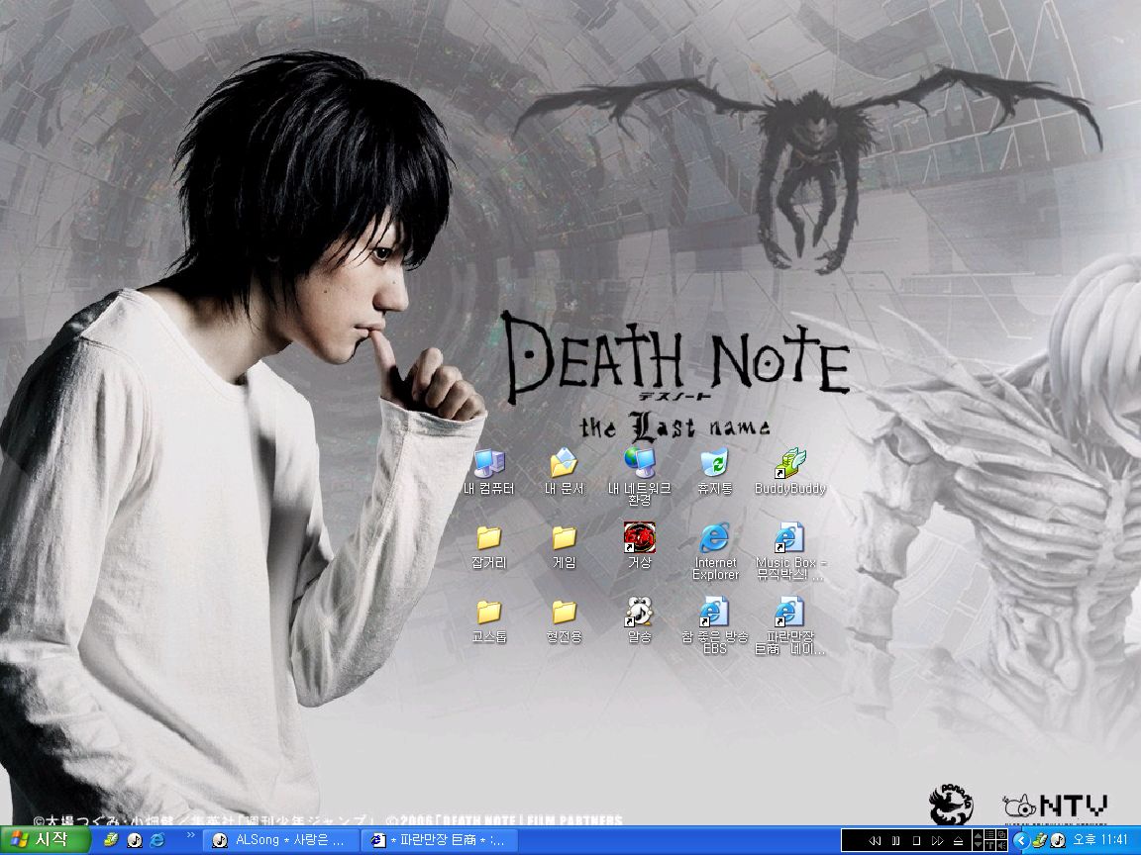
Task: Launch ALSong from the Quick Launch bar
Action: 135,840
